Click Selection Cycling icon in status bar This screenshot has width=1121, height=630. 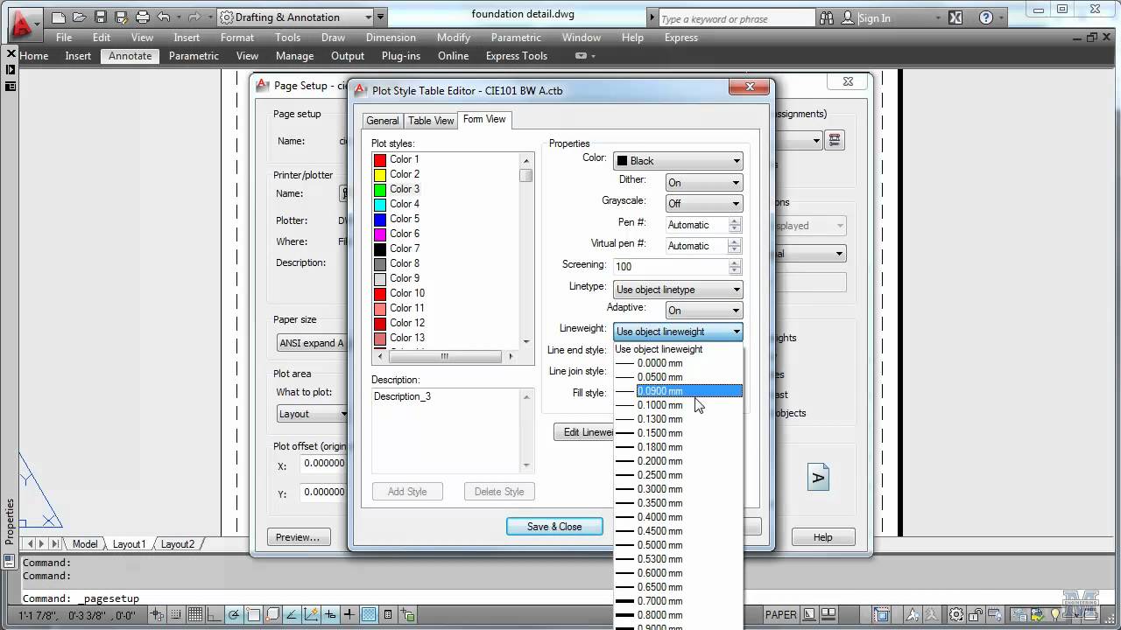click(x=407, y=614)
